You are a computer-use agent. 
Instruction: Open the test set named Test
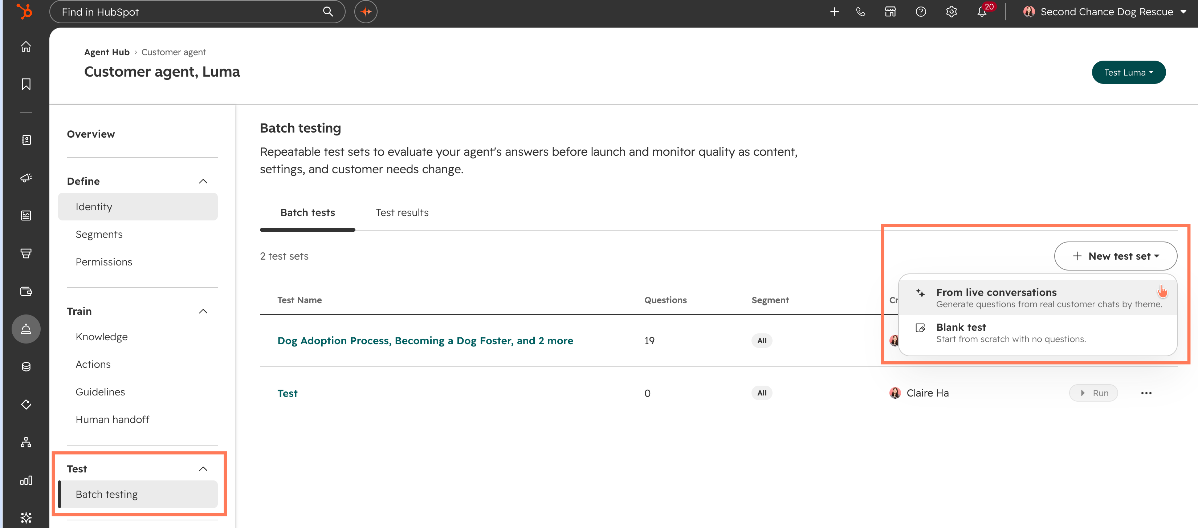288,393
